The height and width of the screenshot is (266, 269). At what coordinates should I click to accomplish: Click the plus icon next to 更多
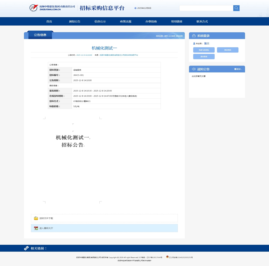(235, 69)
